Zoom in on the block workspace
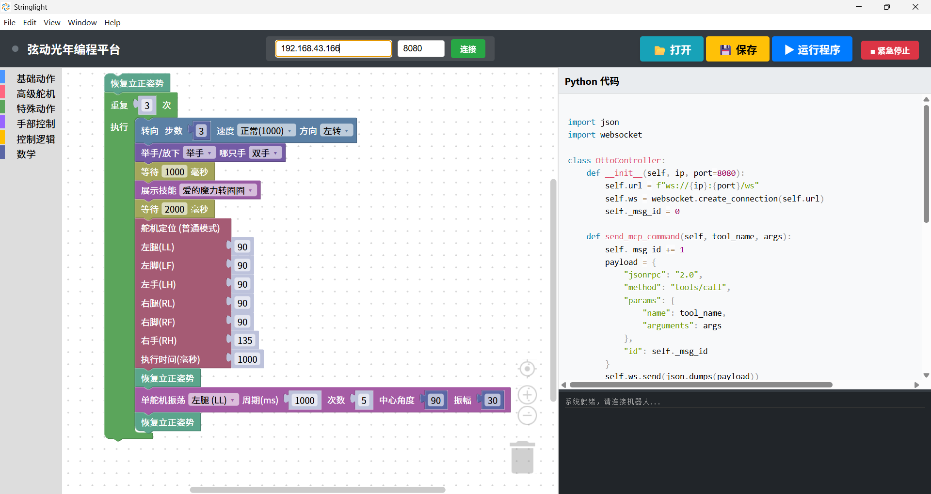The image size is (931, 494). click(528, 395)
